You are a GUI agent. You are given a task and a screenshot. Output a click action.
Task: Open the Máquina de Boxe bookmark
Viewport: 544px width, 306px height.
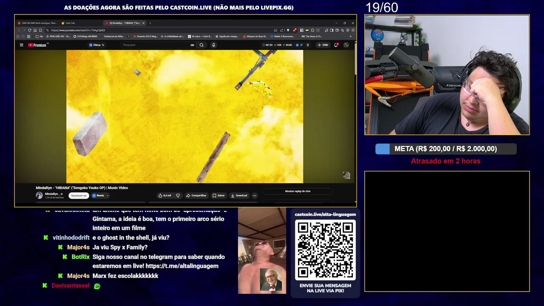255,36
